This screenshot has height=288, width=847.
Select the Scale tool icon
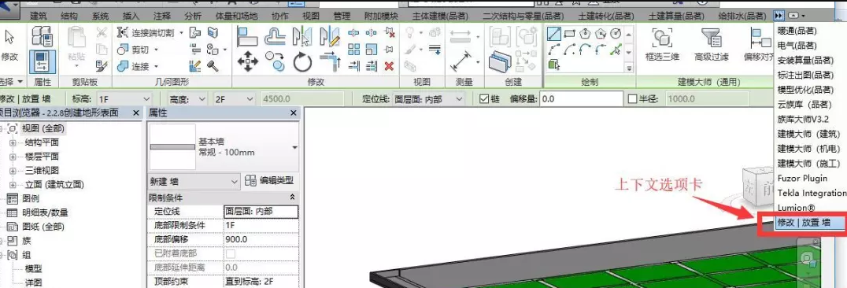371,50
